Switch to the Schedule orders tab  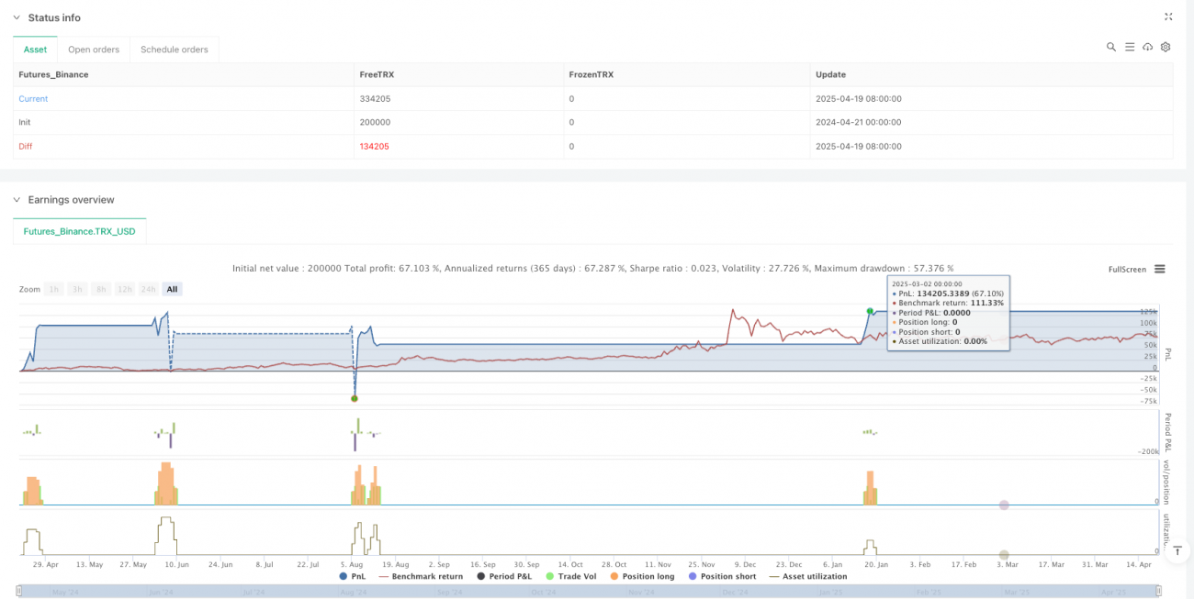tap(174, 50)
